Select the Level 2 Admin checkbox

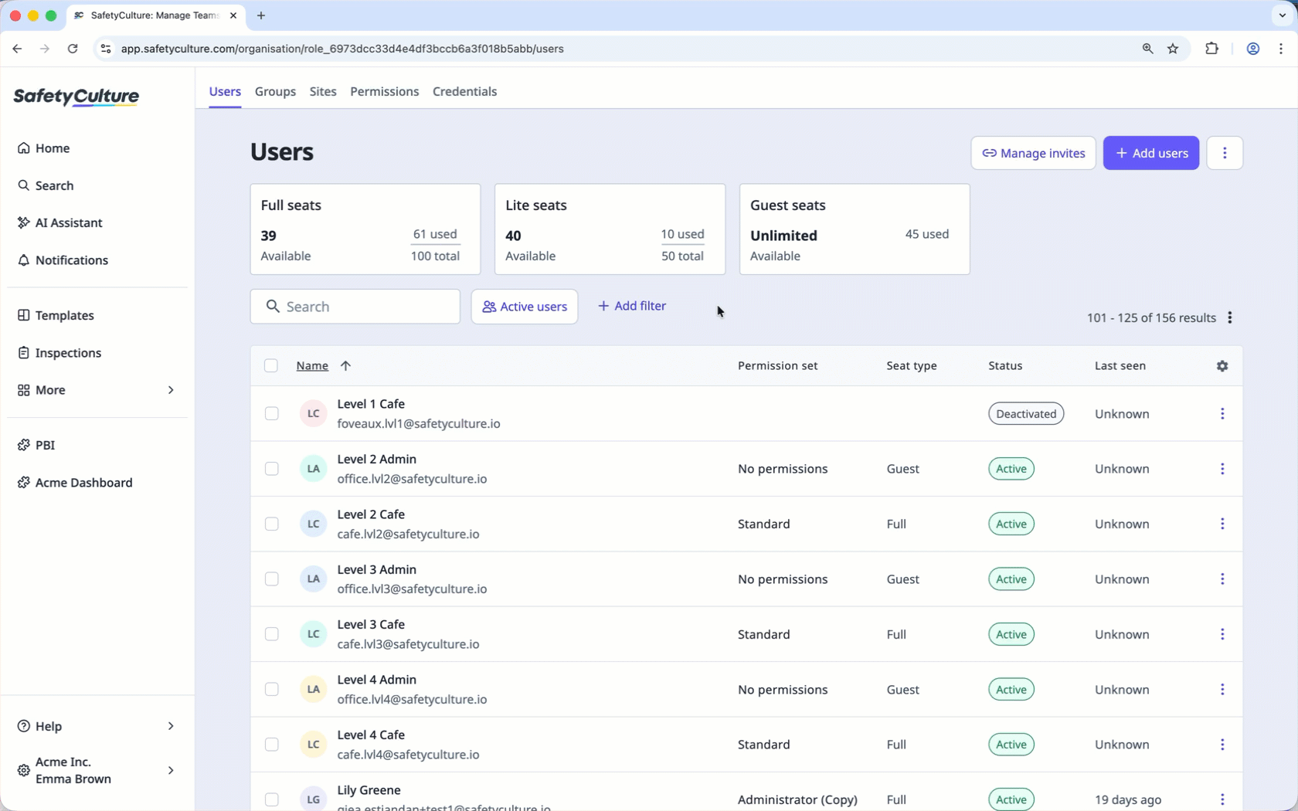[272, 469]
